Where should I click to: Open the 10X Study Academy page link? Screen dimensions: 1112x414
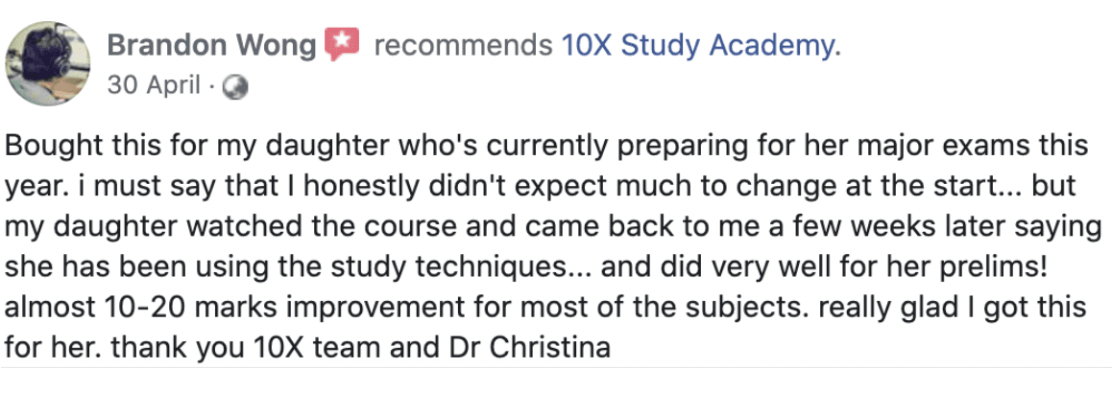pyautogui.click(x=701, y=45)
